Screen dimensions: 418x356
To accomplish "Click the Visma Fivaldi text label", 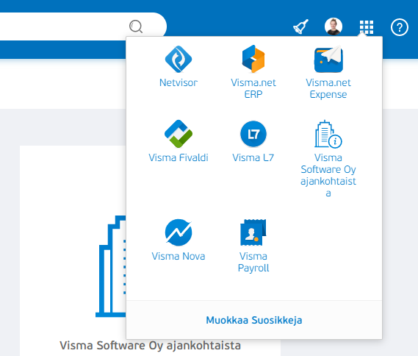I will click(179, 157).
